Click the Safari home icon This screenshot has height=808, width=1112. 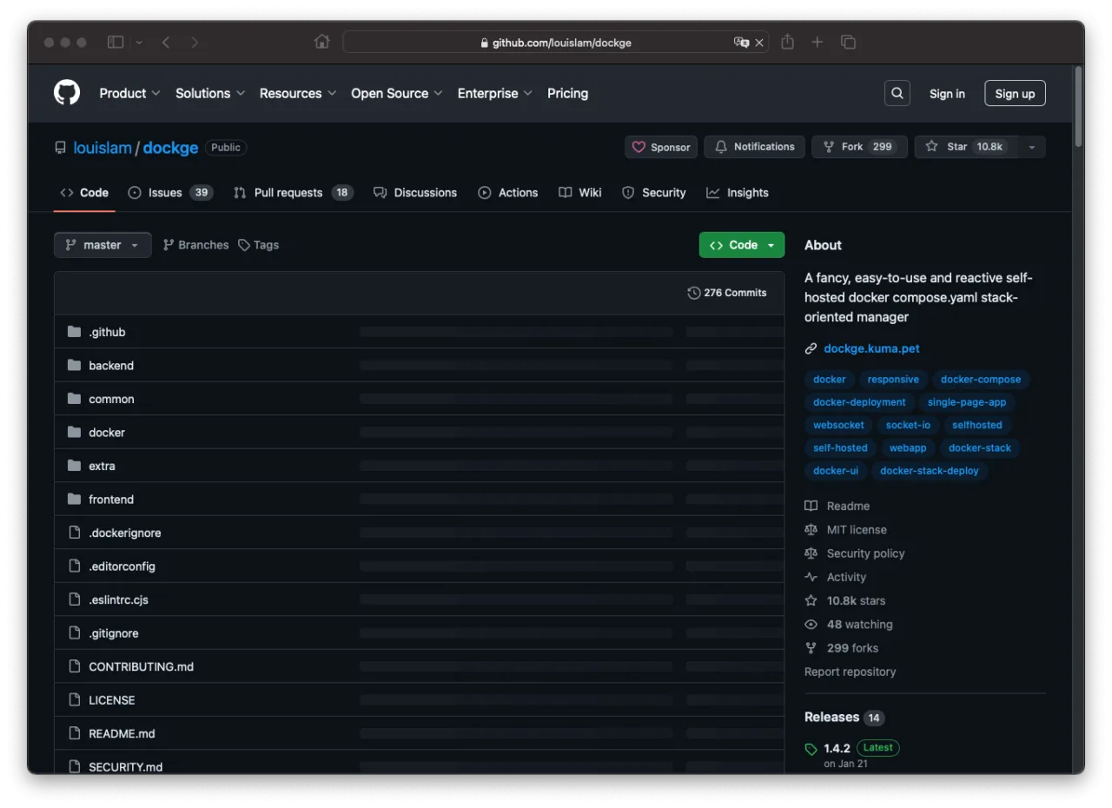pos(322,42)
